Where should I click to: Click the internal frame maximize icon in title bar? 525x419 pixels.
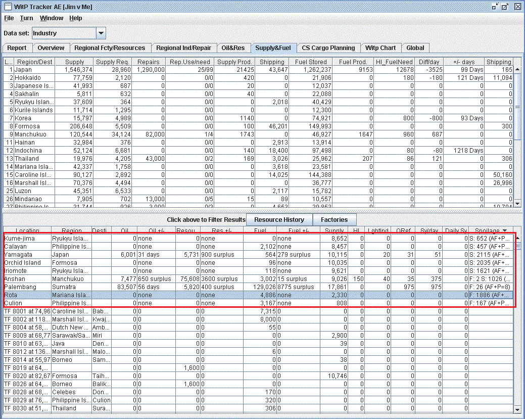[505, 7]
